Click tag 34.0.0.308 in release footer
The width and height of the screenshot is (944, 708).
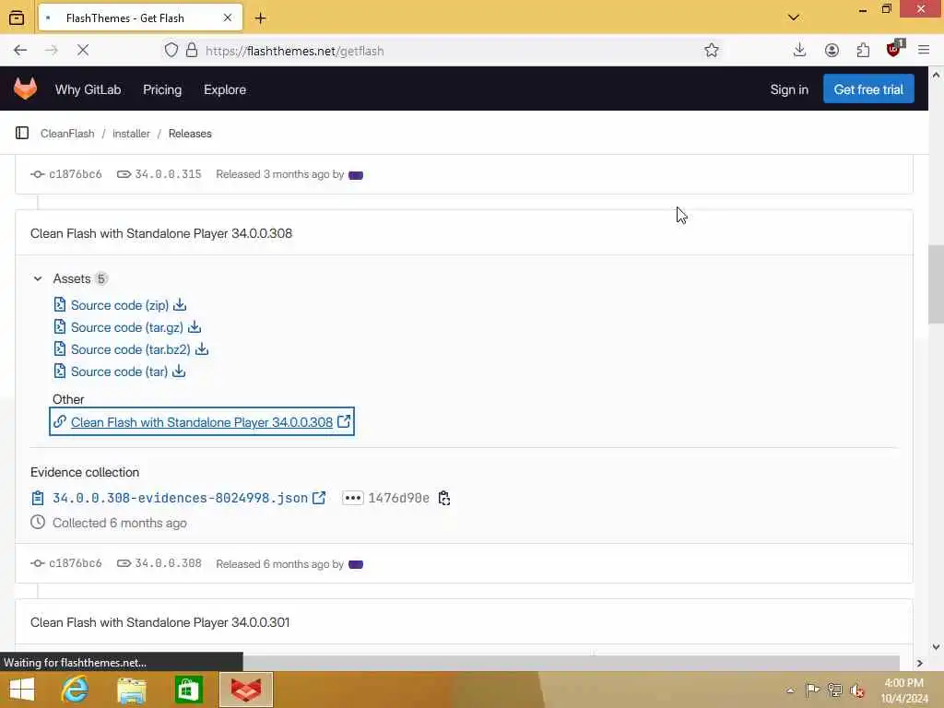(168, 563)
